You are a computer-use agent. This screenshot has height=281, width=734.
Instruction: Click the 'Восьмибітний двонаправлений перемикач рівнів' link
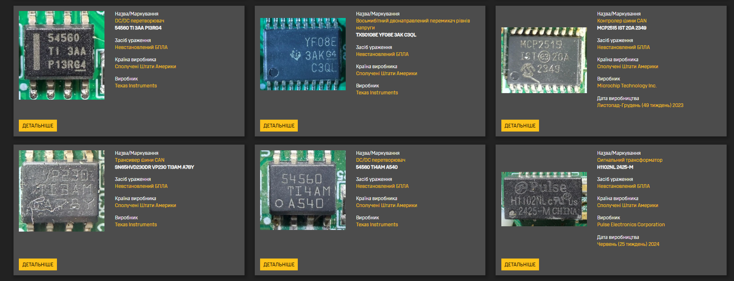pos(412,21)
